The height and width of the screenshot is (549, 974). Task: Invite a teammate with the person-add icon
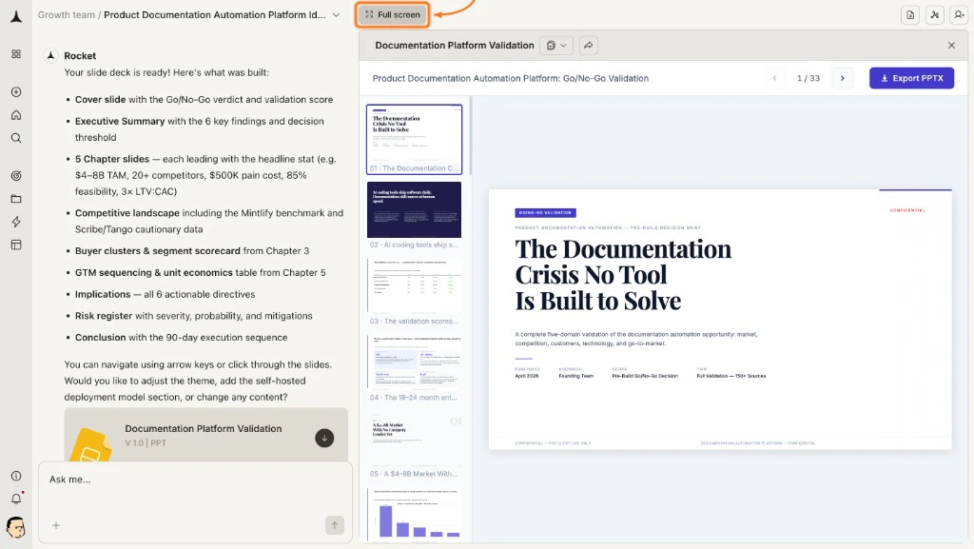click(959, 15)
